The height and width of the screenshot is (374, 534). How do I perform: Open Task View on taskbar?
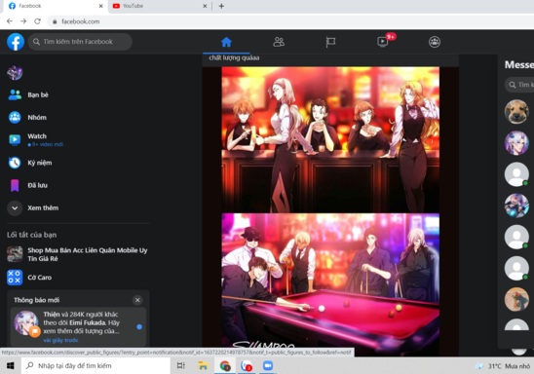[181, 365]
